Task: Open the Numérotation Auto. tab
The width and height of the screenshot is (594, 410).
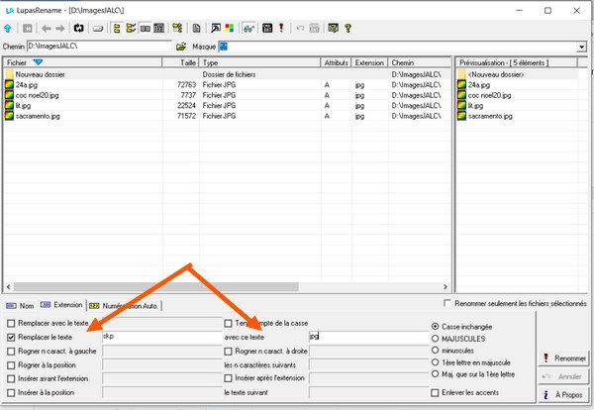Action: (125, 306)
